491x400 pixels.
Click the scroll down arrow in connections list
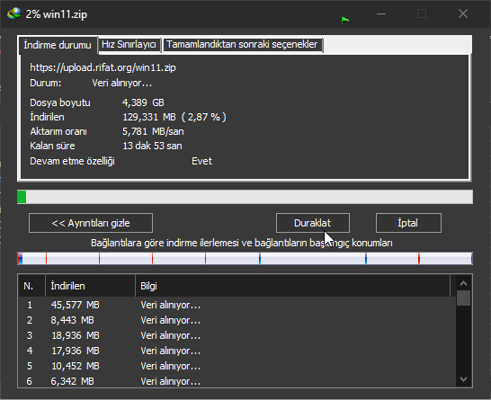click(463, 379)
